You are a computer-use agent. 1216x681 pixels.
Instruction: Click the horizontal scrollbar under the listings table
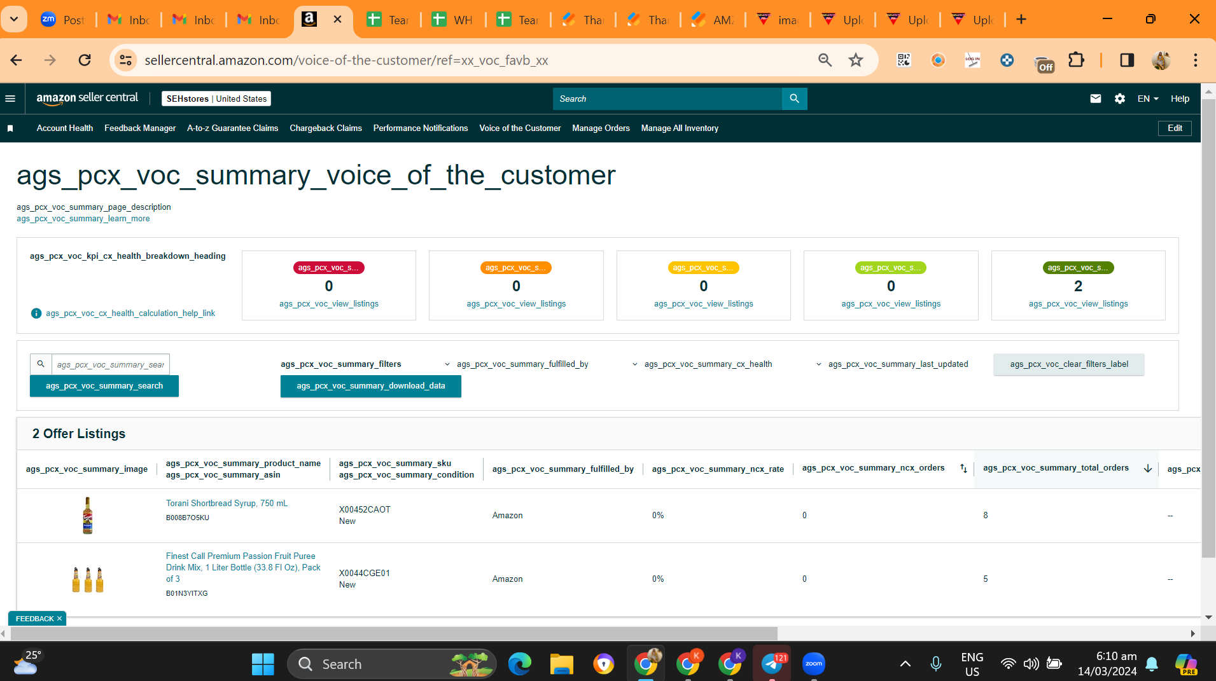(395, 634)
